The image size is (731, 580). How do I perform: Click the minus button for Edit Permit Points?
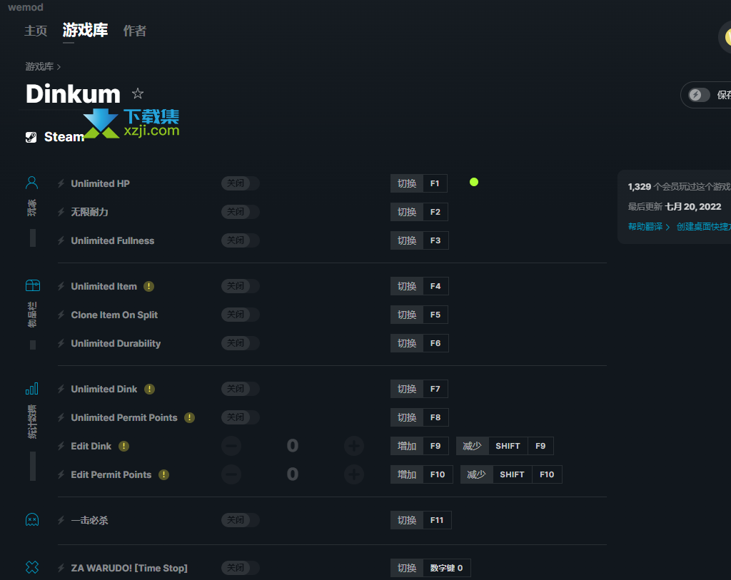pyautogui.click(x=231, y=474)
